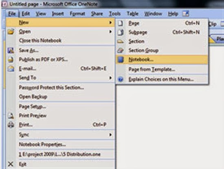Click the full page view icon beside Help

click(x=186, y=14)
